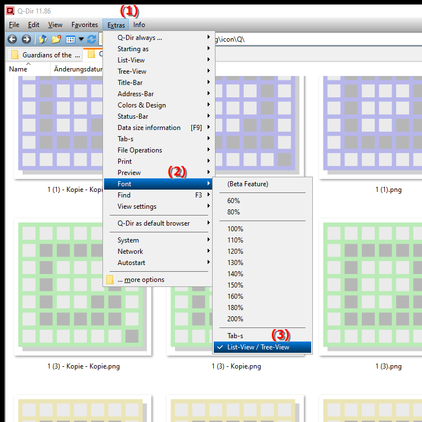The height and width of the screenshot is (422, 422).
Task: Select thumbnail 1 (3) - Kopie - Kopie.png
Action: (x=83, y=288)
